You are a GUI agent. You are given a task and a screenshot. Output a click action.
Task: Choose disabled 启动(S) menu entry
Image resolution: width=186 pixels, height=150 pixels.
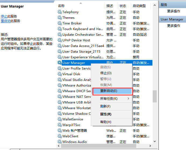[x=112, y=67]
